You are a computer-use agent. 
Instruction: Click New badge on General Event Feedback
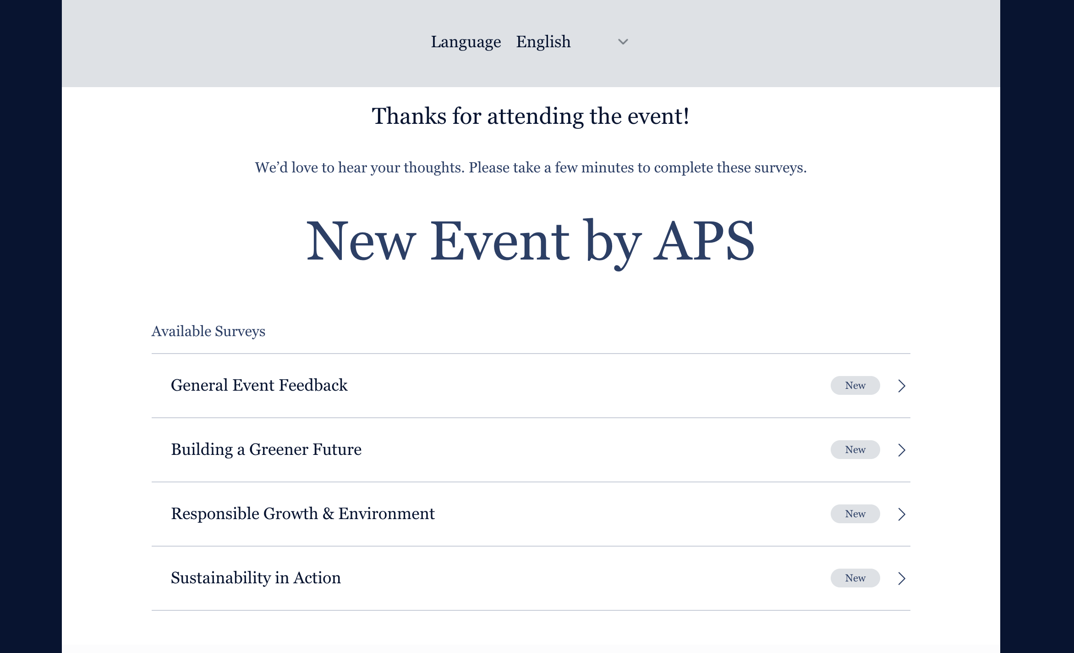[x=855, y=386]
